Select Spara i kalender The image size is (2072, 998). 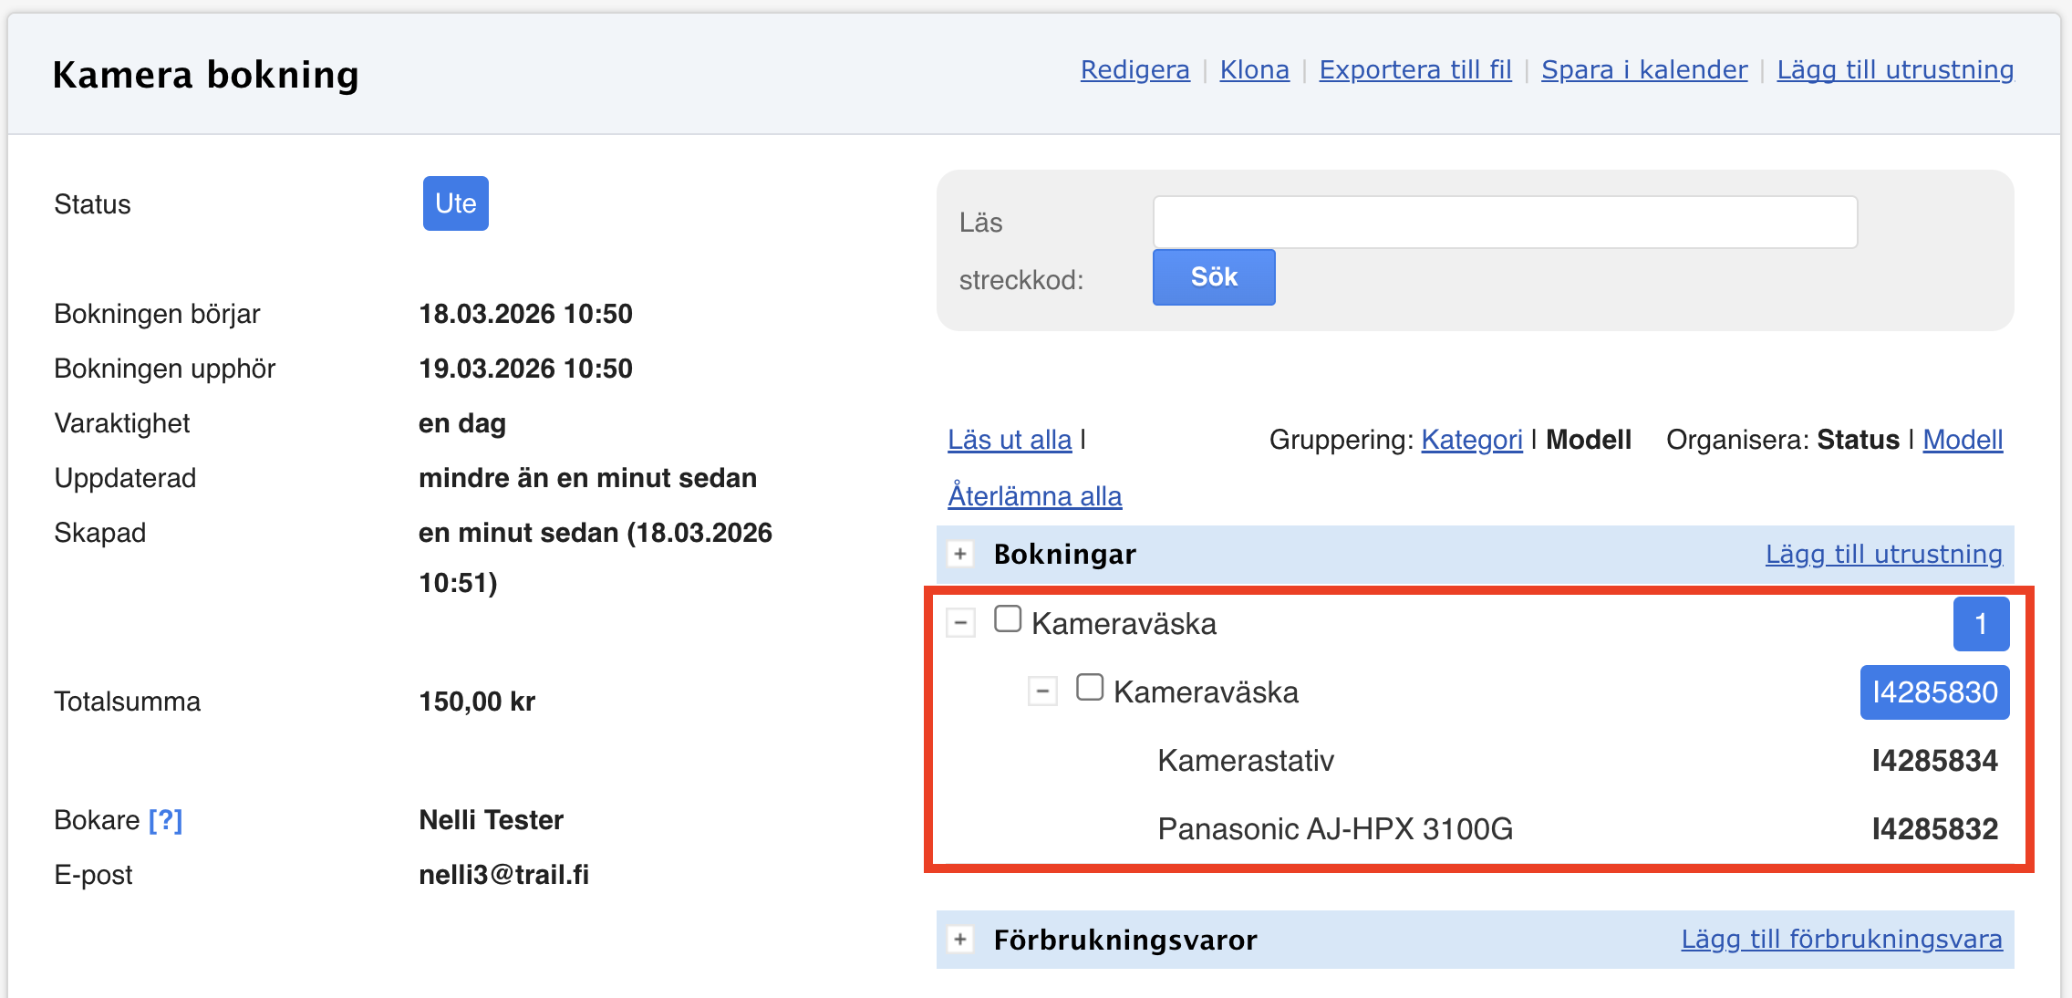pyautogui.click(x=1644, y=69)
